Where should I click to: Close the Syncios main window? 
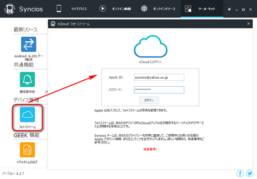[x=250, y=10]
